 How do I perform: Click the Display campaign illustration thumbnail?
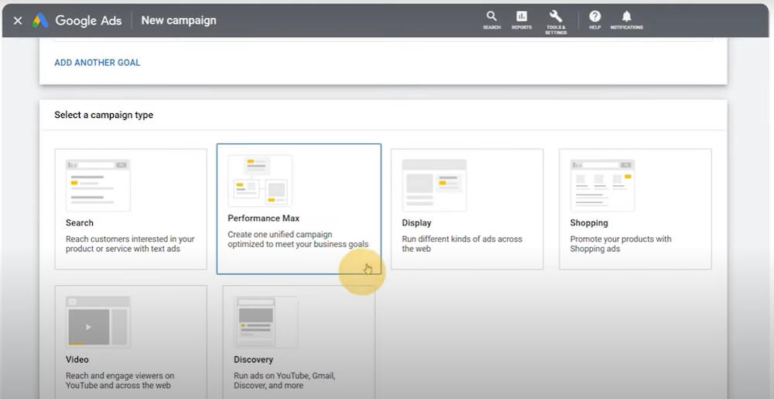(x=434, y=185)
